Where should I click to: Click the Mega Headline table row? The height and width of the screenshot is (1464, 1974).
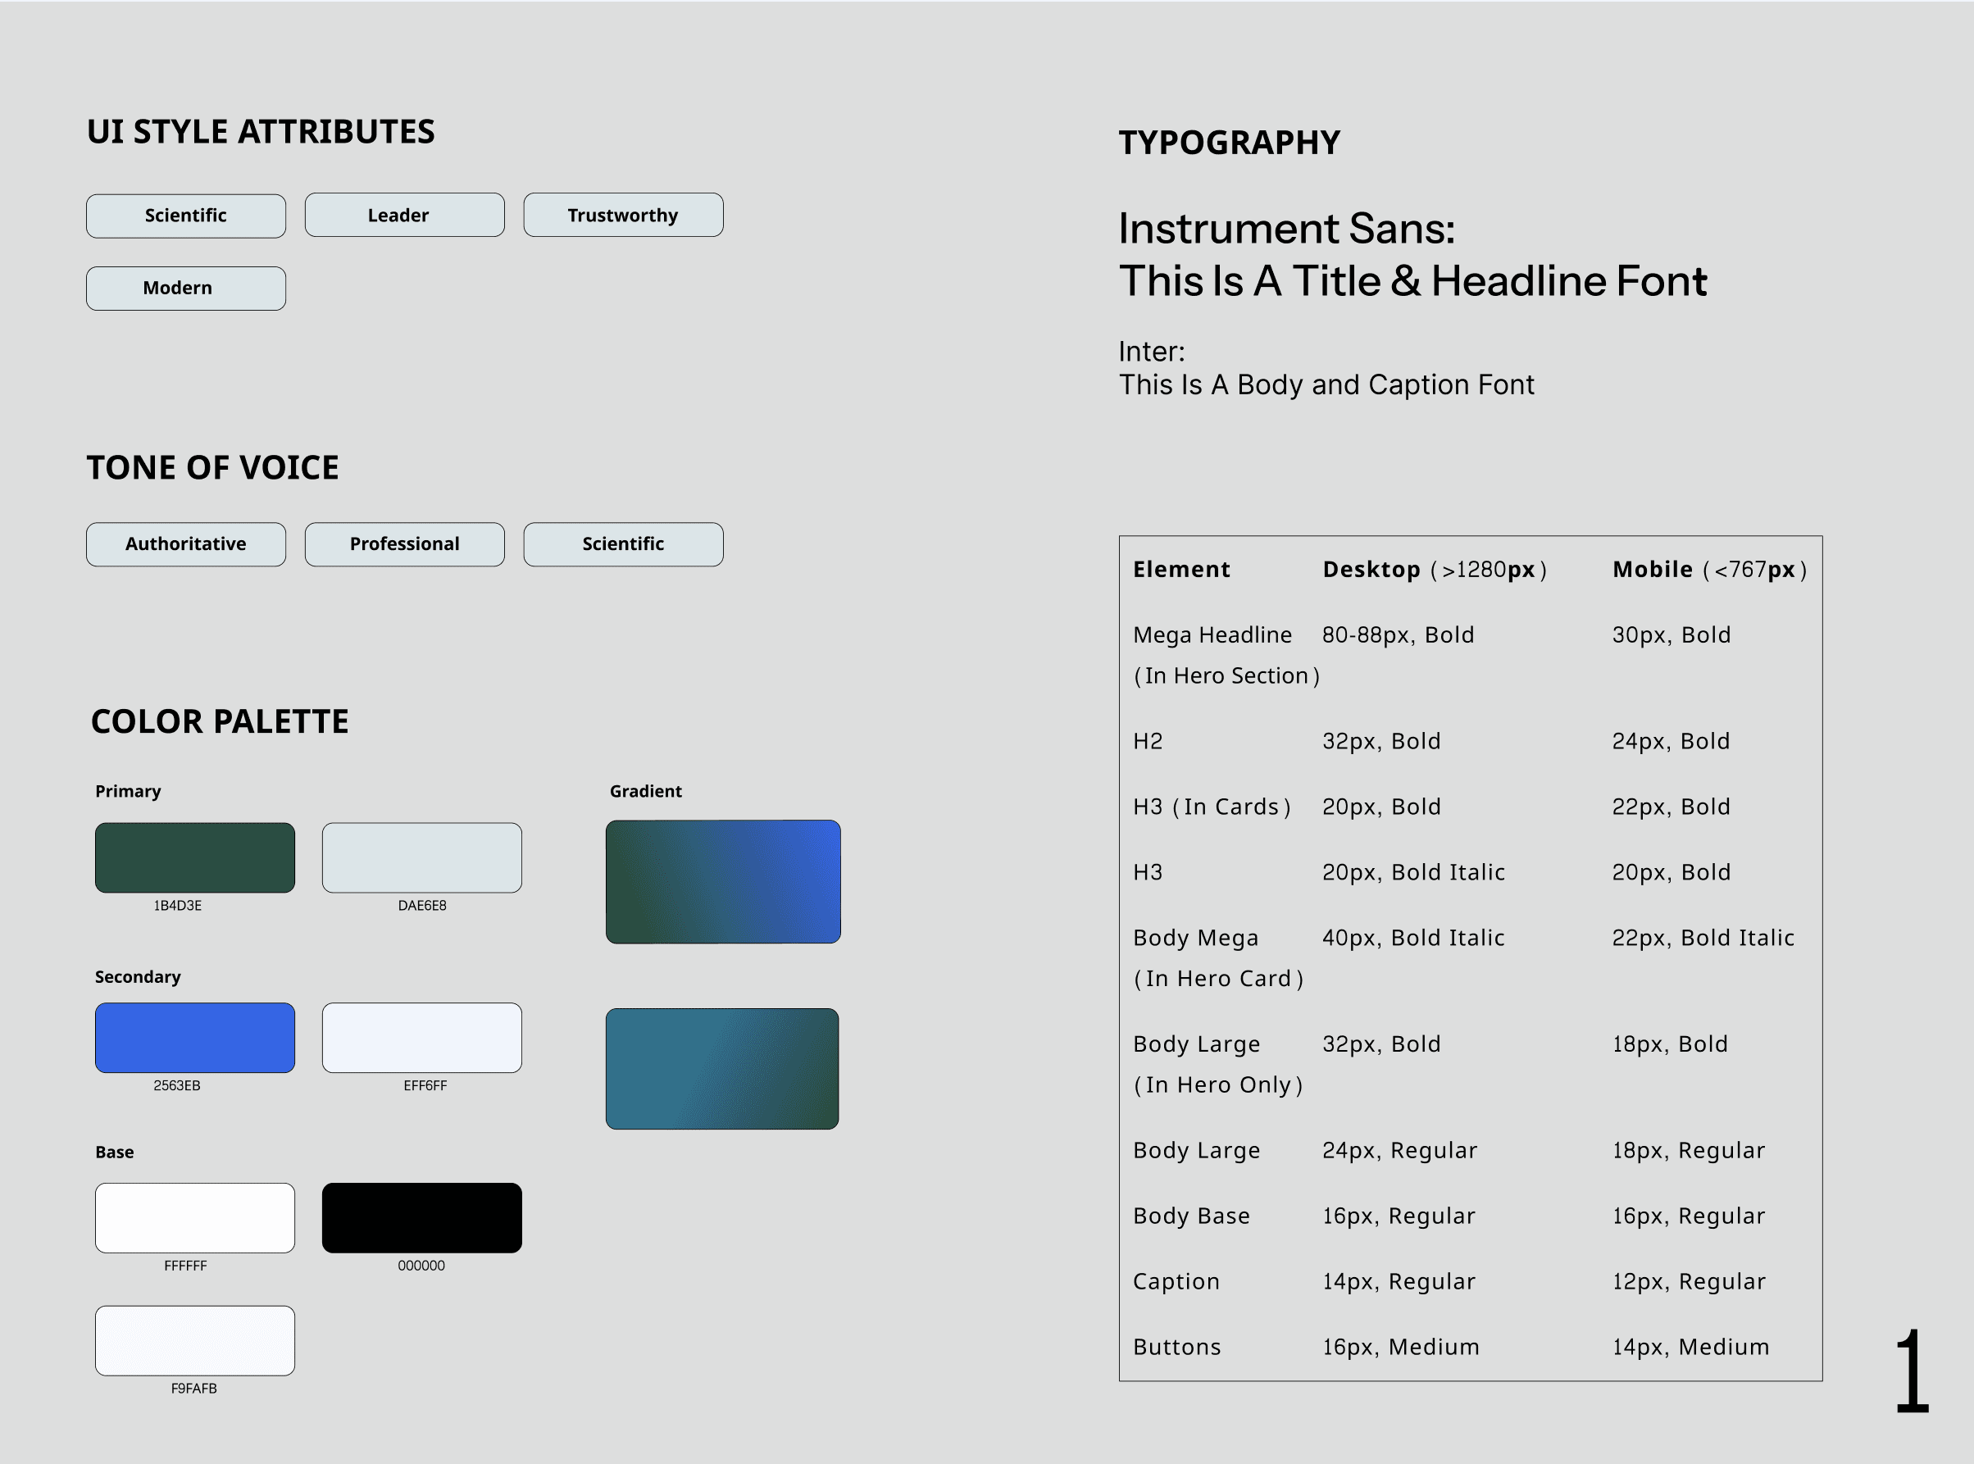(1212, 635)
